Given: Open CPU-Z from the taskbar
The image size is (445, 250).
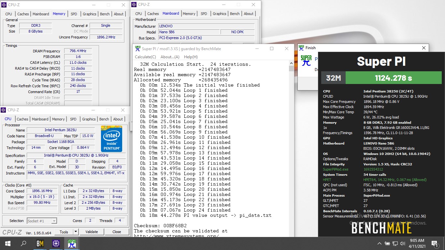Looking at the screenshot, I should click(x=56, y=243).
